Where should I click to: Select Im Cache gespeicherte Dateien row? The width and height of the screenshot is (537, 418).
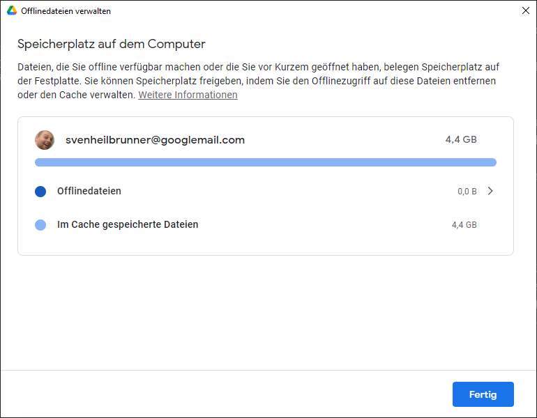[266, 225]
